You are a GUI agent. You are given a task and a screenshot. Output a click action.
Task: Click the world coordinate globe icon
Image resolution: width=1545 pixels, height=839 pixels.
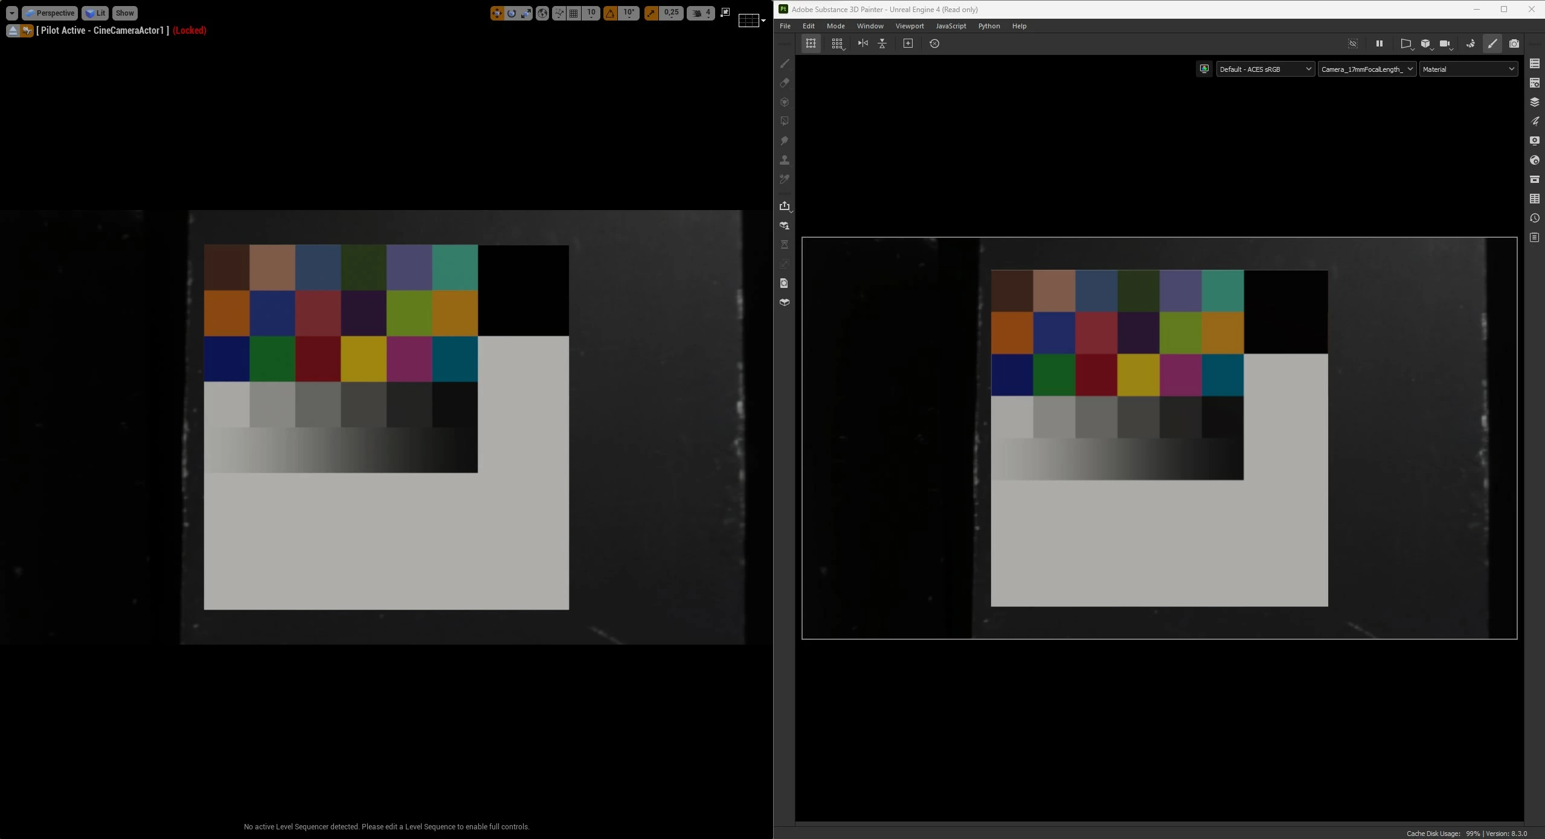(542, 13)
